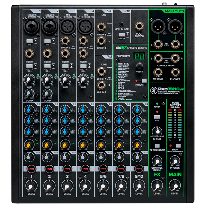The width and height of the screenshot is (206, 206).
Task: Click the BLEND knob
Action: [x=157, y=131]
